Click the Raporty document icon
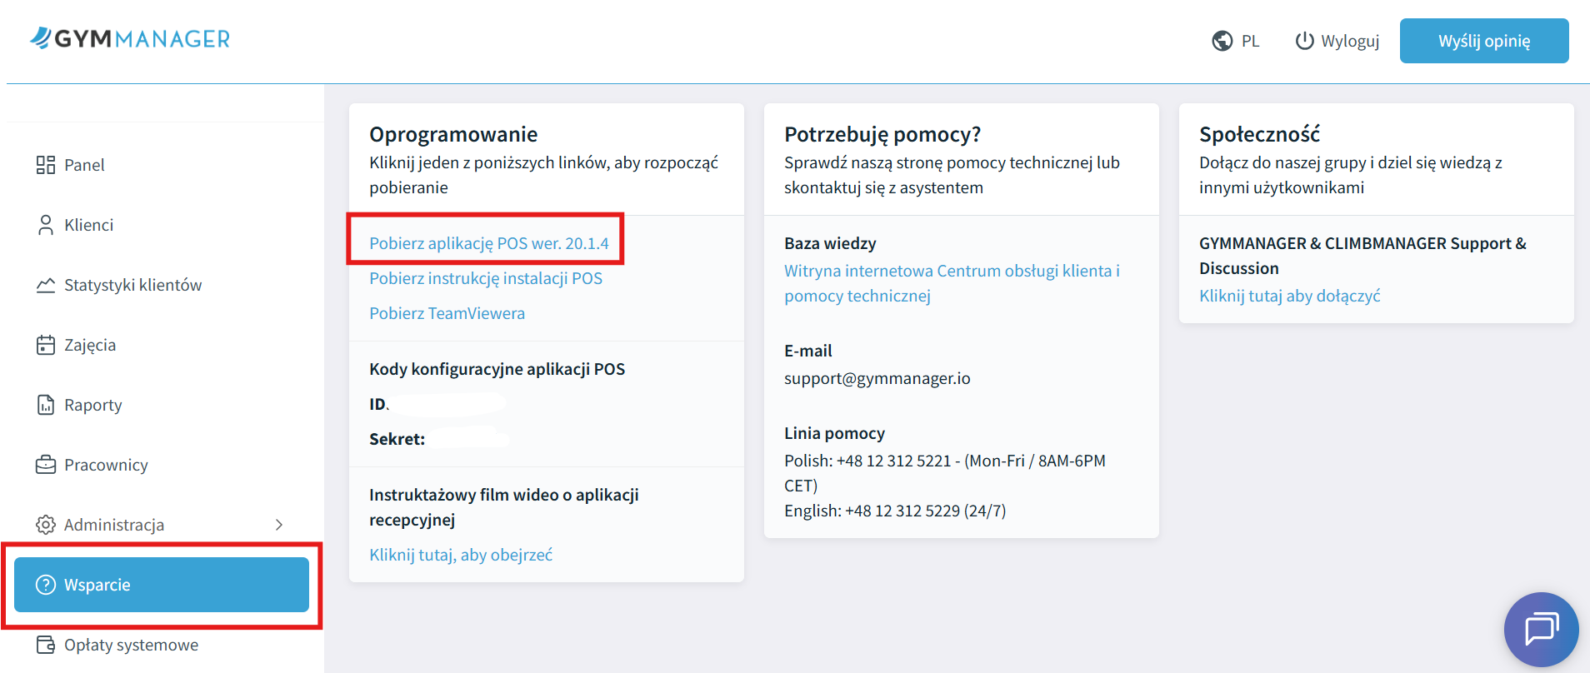The width and height of the screenshot is (1590, 673). [46, 405]
